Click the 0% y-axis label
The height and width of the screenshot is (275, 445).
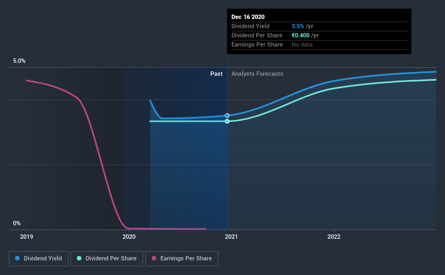pos(17,223)
